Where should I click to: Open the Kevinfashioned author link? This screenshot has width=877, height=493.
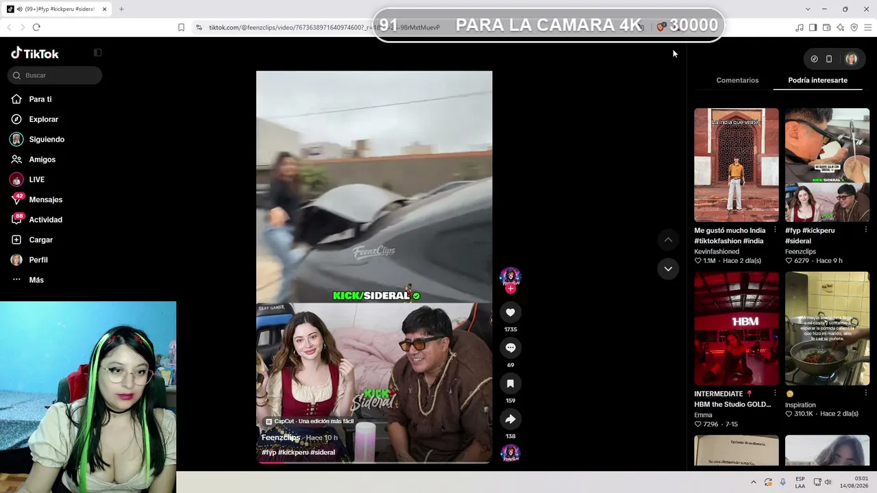[x=717, y=251]
